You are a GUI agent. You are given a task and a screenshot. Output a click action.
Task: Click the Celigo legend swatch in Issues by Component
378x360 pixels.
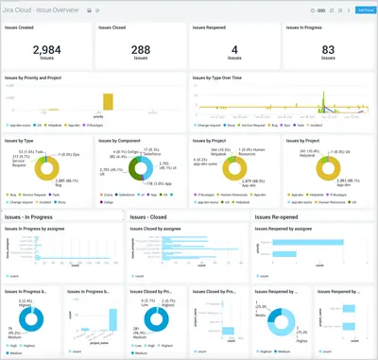pyautogui.click(x=101, y=202)
